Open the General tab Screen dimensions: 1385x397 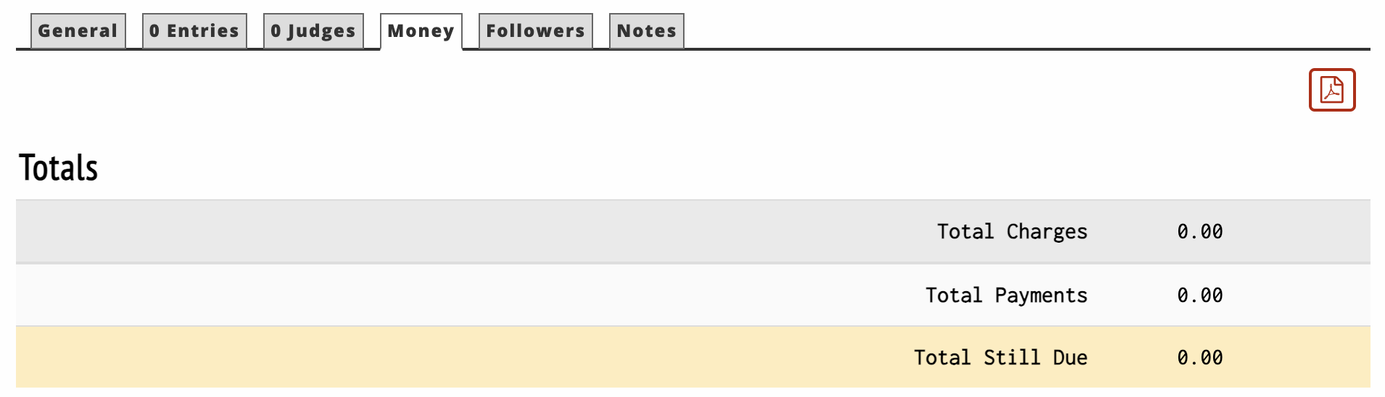tap(78, 31)
